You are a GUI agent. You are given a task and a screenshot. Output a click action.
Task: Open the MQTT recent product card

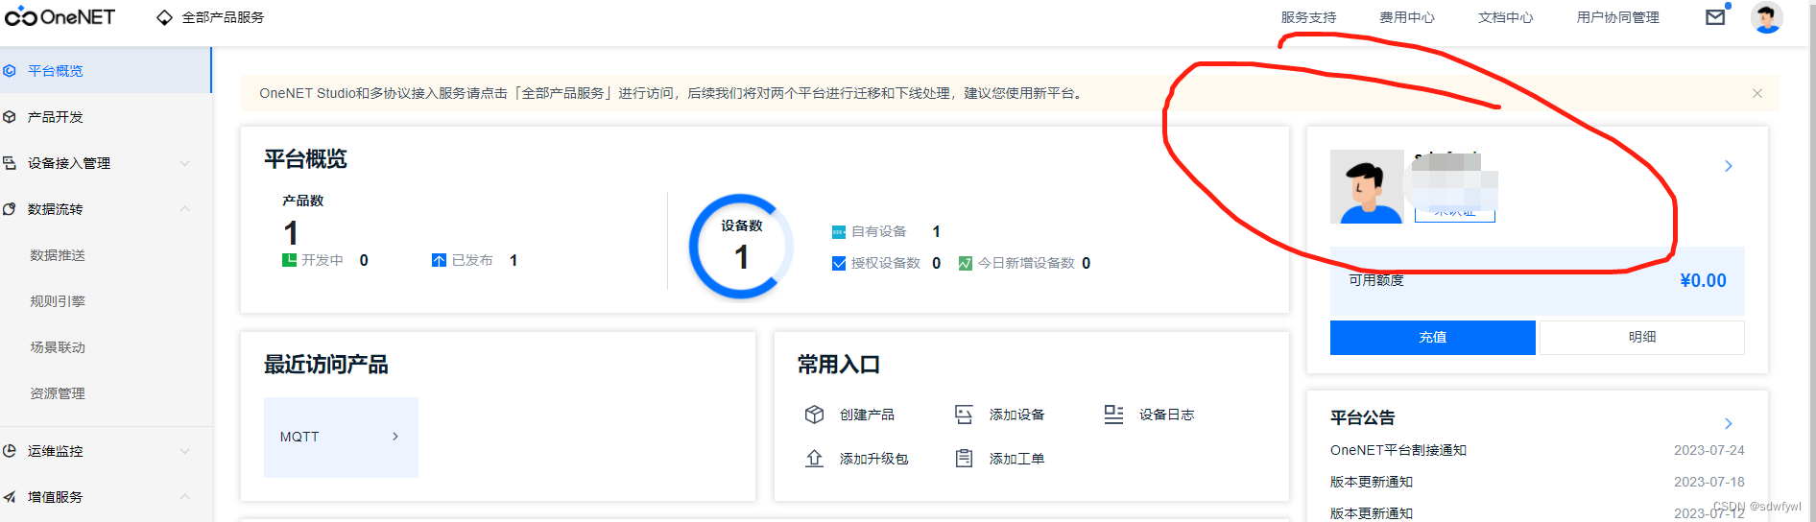[341, 437]
